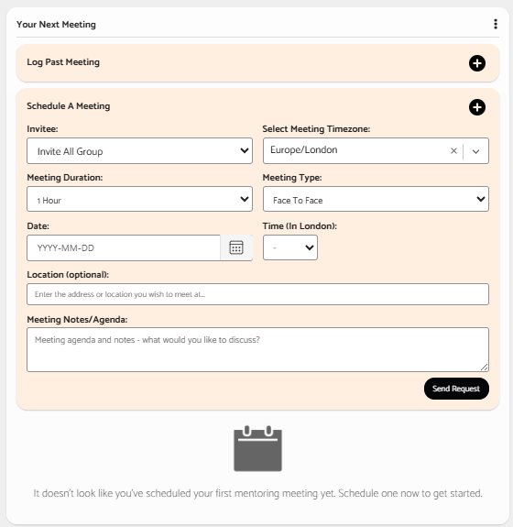Expand the timezone list chevron

tap(475, 151)
